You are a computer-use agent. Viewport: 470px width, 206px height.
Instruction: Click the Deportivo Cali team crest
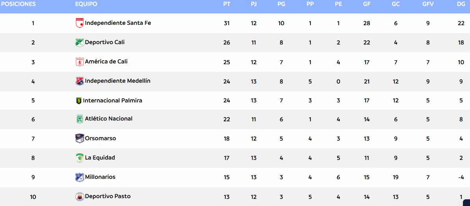(x=80, y=42)
